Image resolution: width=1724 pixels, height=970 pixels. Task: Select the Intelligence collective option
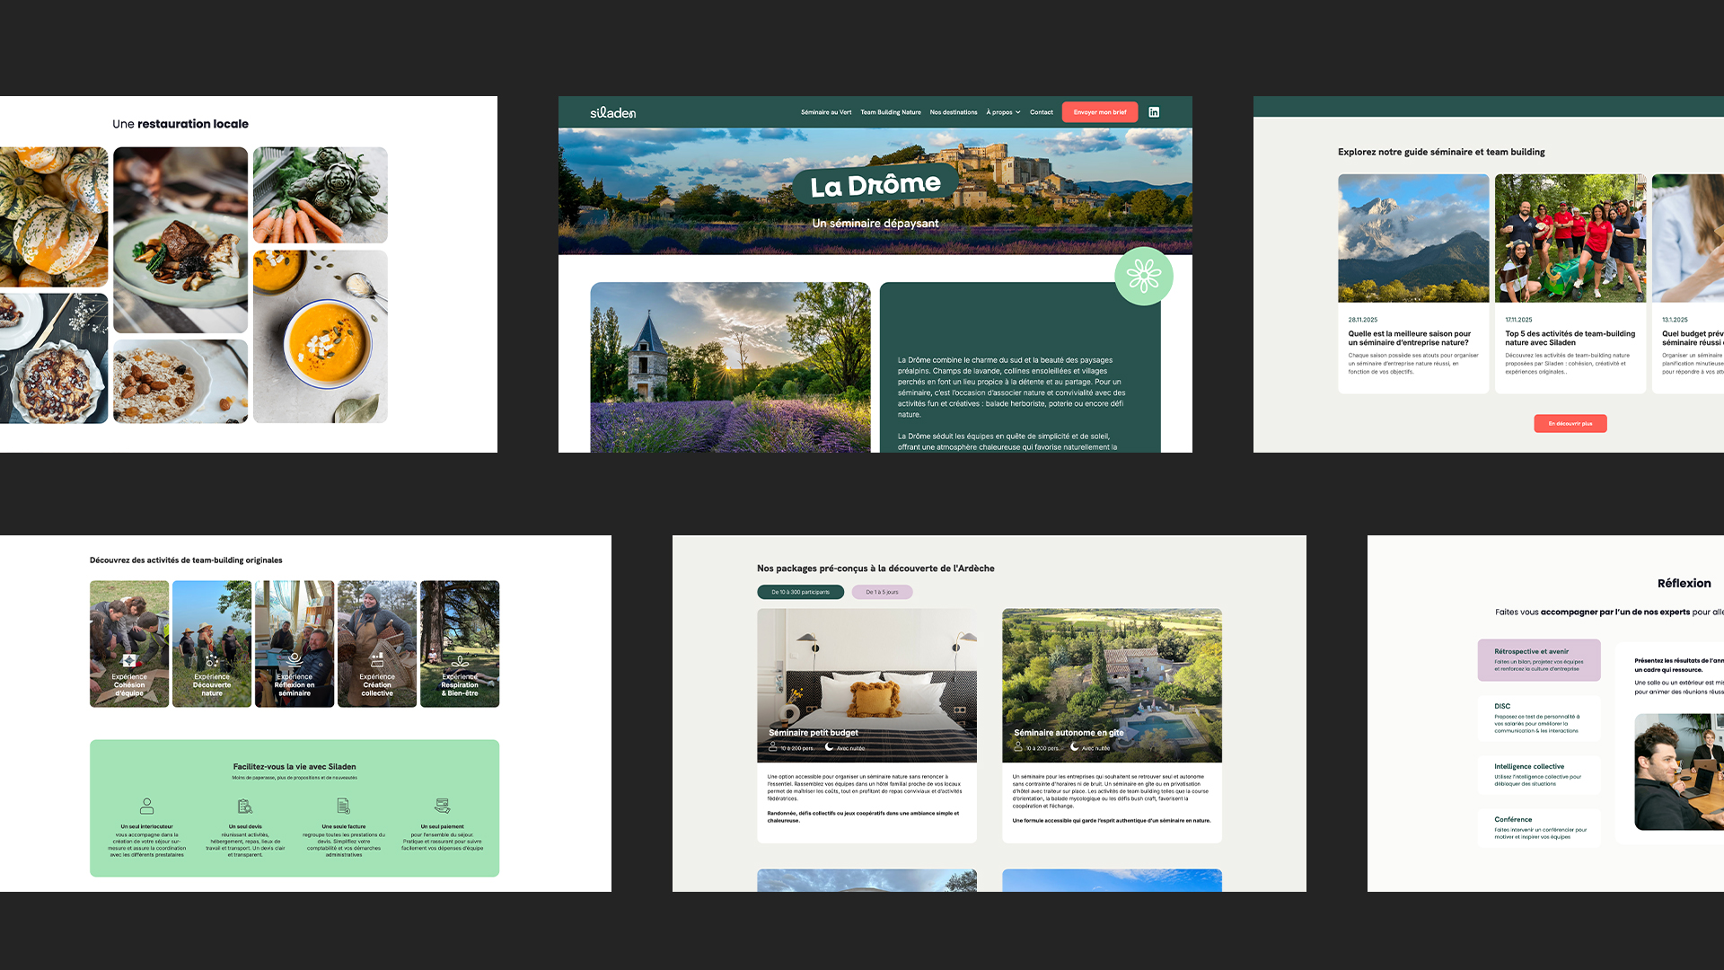1538,774
